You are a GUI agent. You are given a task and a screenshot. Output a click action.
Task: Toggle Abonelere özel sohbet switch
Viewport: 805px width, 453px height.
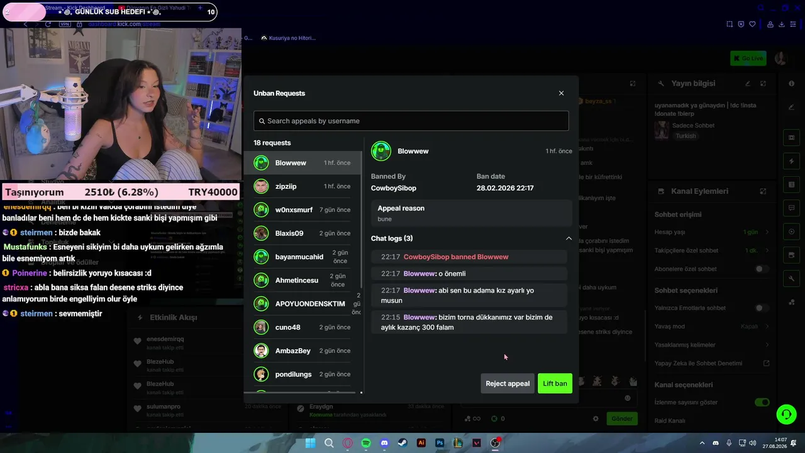click(762, 269)
